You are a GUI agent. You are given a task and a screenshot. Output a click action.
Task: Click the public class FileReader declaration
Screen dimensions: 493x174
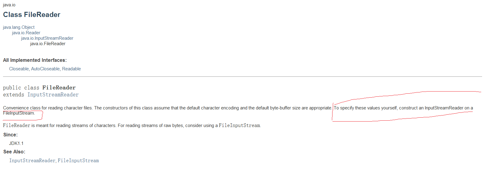coord(39,88)
